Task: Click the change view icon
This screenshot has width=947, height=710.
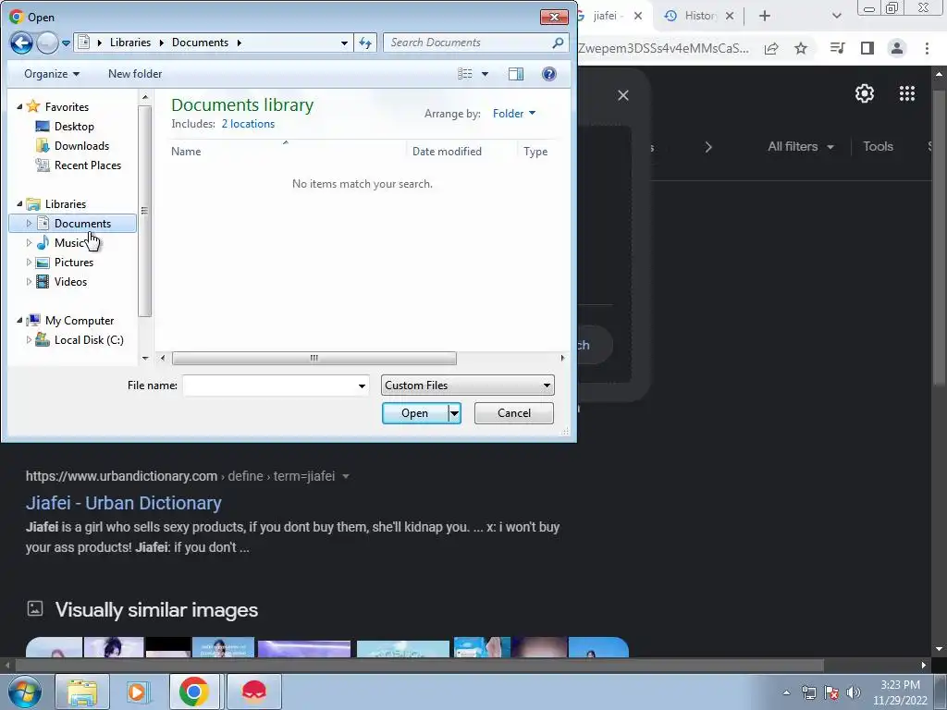Action: click(x=465, y=74)
